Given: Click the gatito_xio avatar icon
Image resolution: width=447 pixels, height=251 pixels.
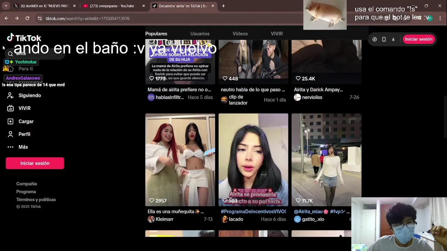Looking at the screenshot, I should click(x=297, y=219).
